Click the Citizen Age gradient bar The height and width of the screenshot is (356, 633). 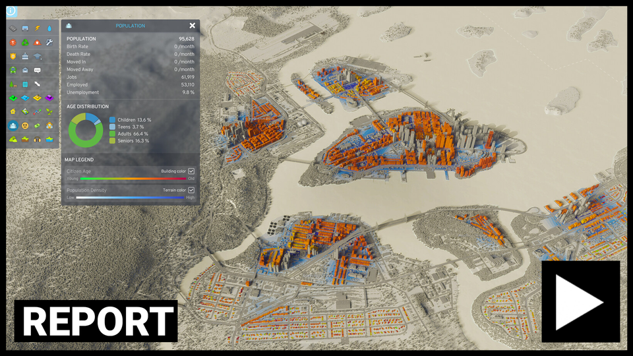(x=133, y=179)
